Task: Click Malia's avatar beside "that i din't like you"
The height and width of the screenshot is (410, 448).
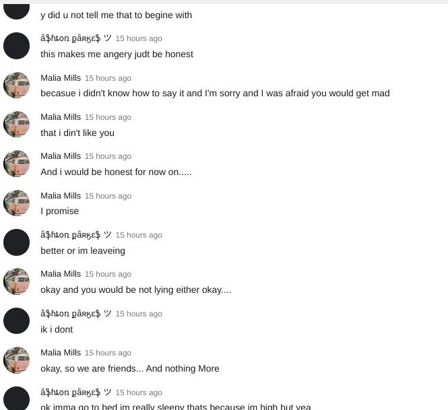Action: point(17,125)
